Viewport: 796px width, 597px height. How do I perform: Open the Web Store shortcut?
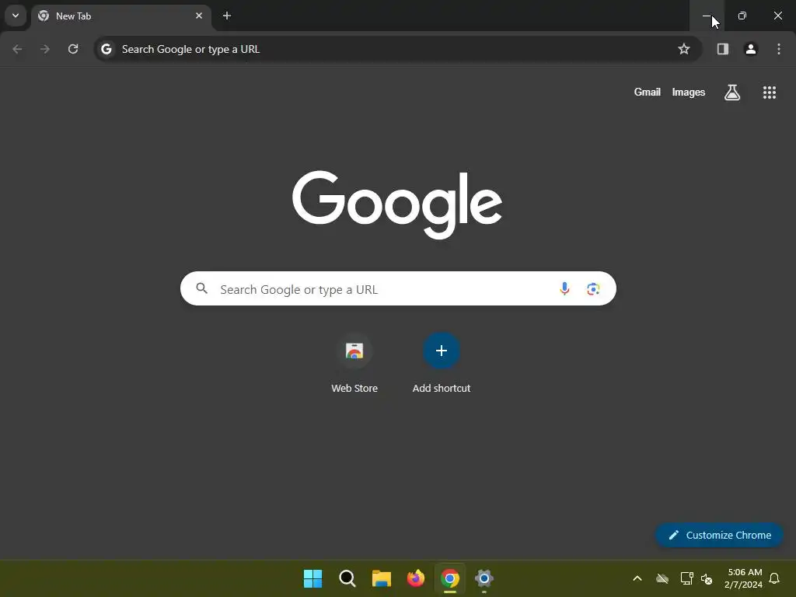pos(354,364)
